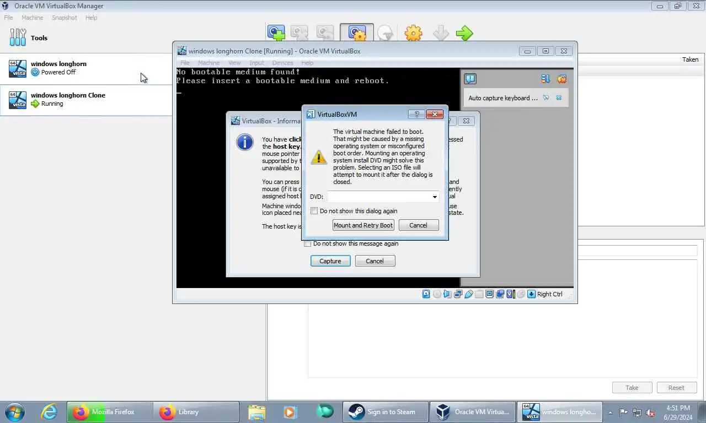
Task: Click the Take button in Manager panel
Action: point(632,388)
